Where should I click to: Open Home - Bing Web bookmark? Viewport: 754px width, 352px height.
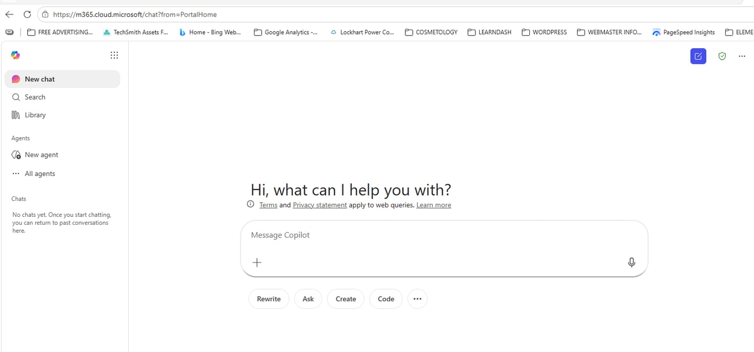[210, 32]
